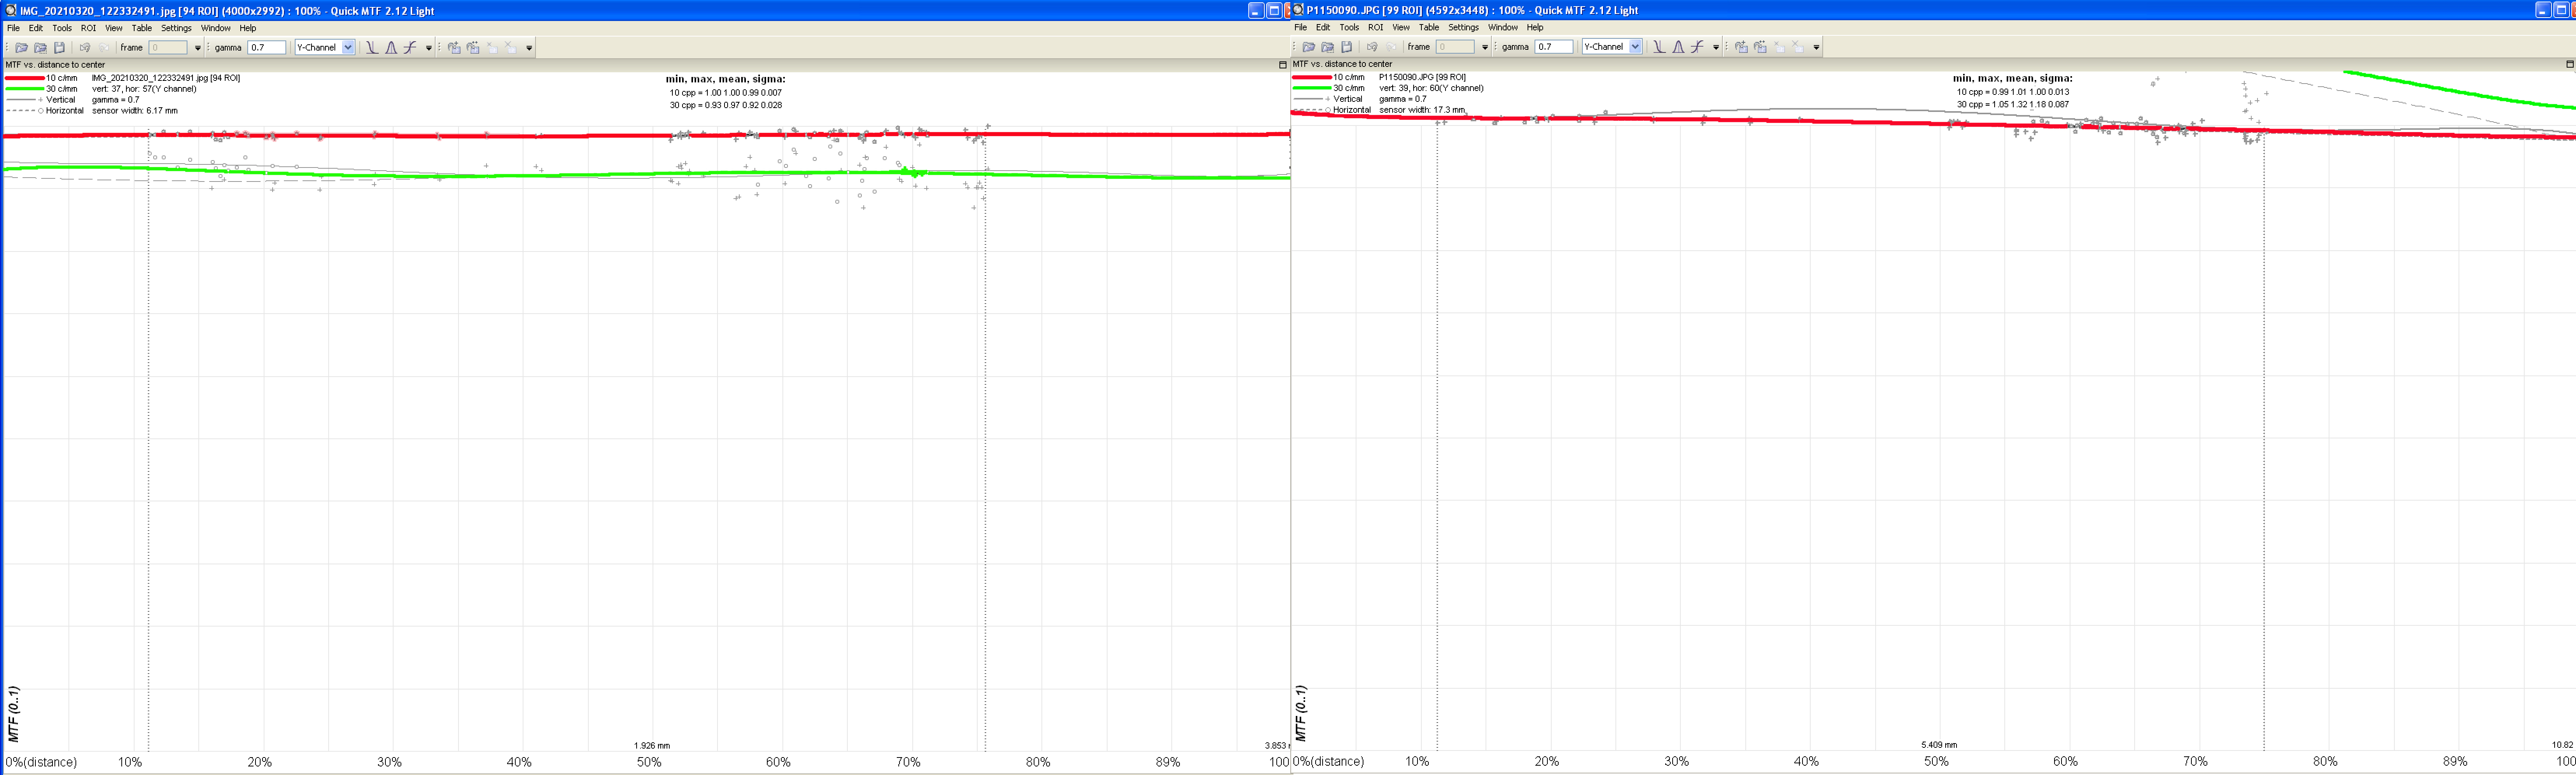Select line spread function peak icon, left window

click(391, 48)
